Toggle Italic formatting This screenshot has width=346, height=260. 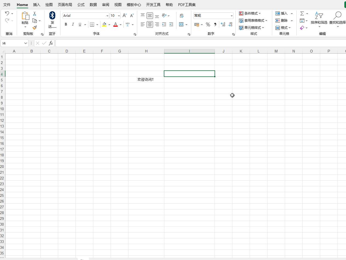point(73,24)
